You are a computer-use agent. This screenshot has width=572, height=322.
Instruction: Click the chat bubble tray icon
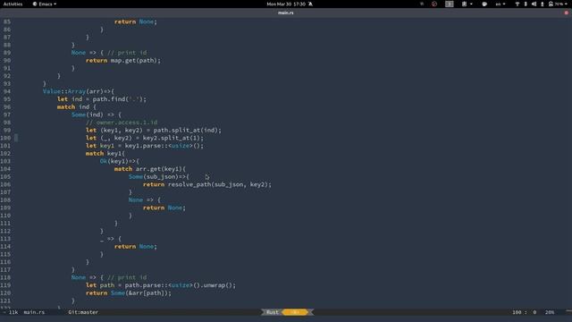pos(484,4)
